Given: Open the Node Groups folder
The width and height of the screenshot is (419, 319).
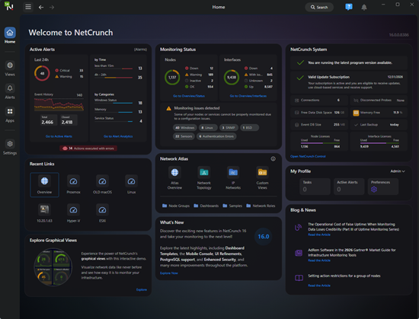Looking at the screenshot, I should (x=176, y=206).
